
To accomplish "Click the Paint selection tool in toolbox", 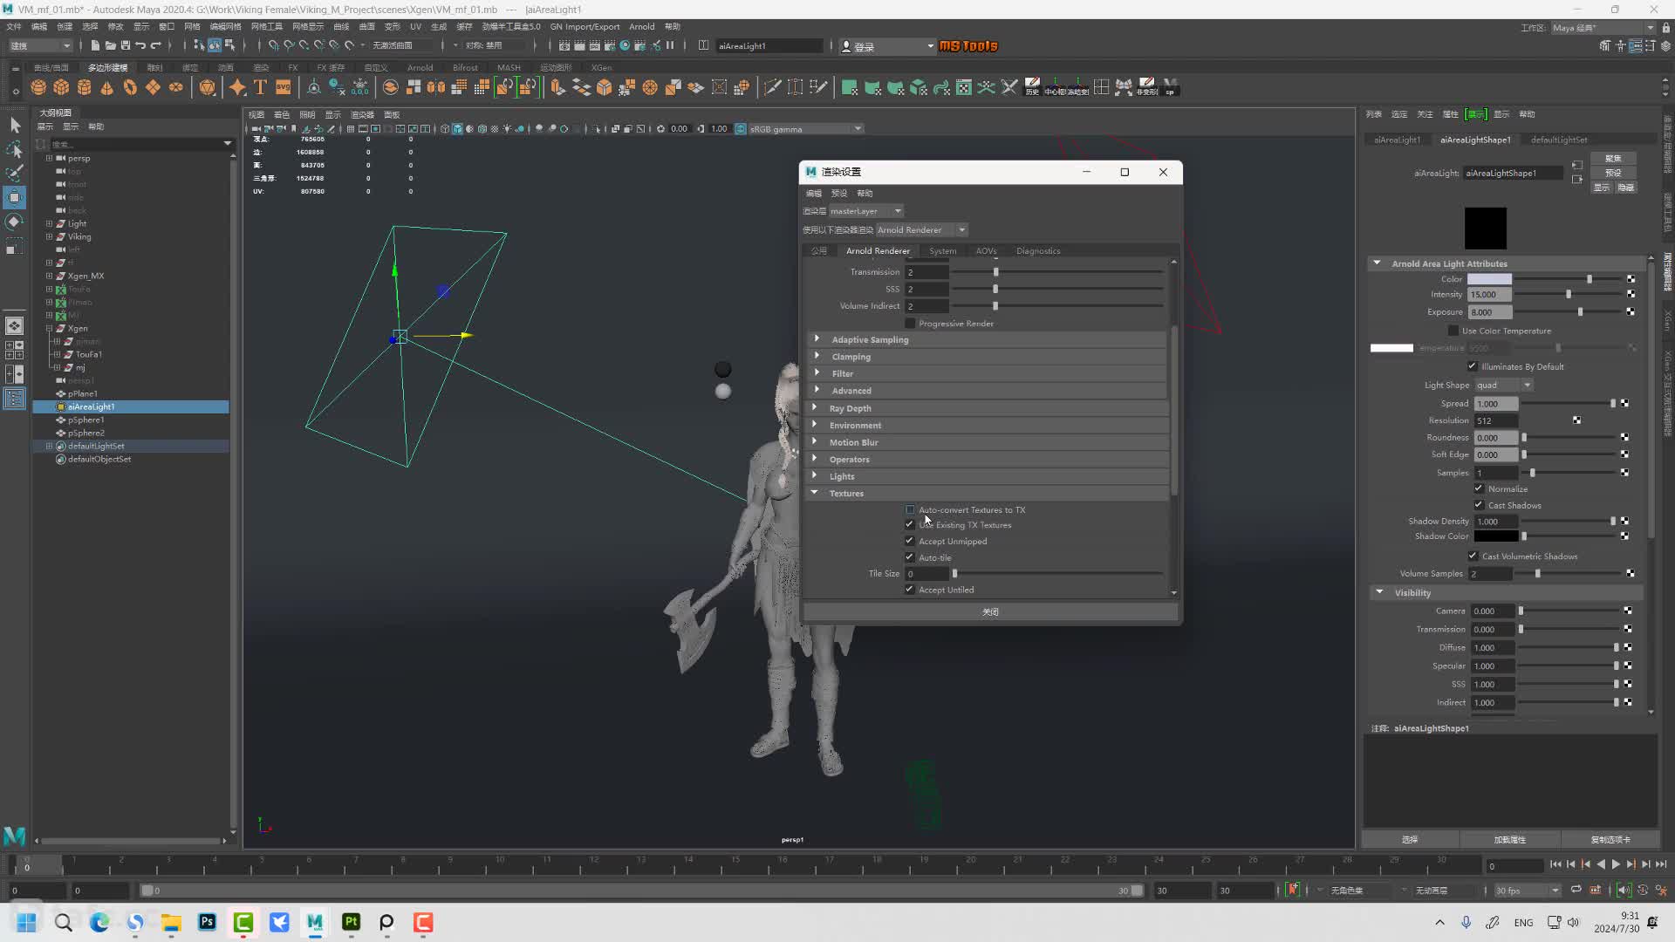I will 15,174.
